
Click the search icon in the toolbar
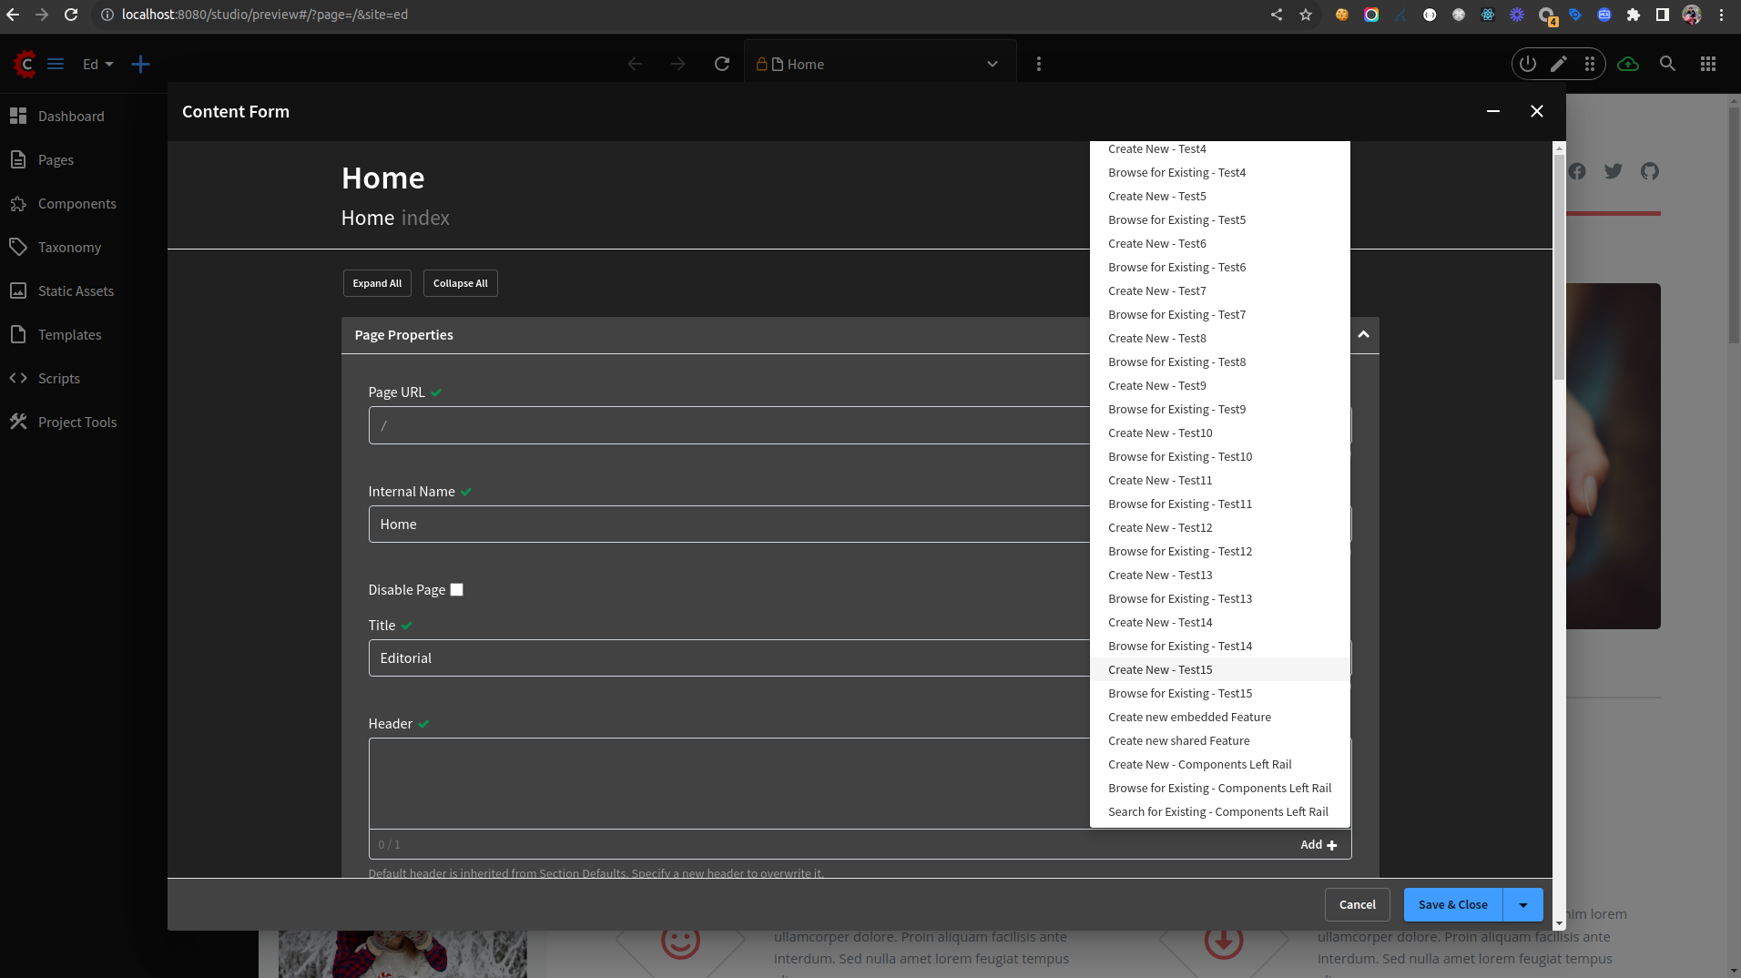1668,64
